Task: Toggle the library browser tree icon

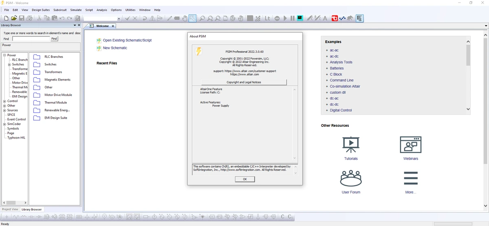Action: [360, 18]
